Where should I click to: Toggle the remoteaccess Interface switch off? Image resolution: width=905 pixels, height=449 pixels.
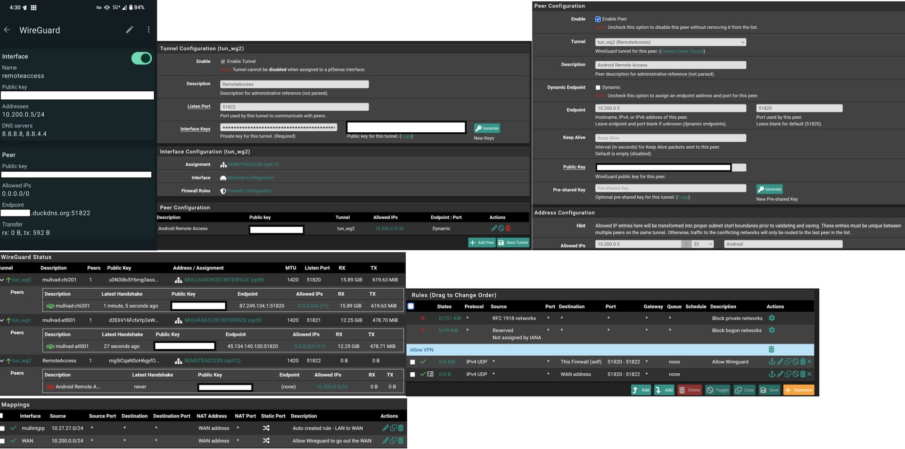pos(141,58)
